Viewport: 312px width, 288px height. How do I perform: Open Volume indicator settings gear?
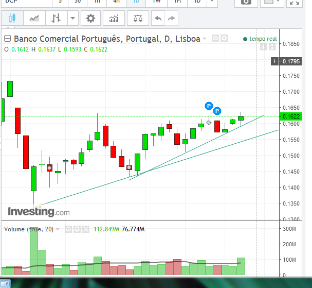[x=77, y=229]
